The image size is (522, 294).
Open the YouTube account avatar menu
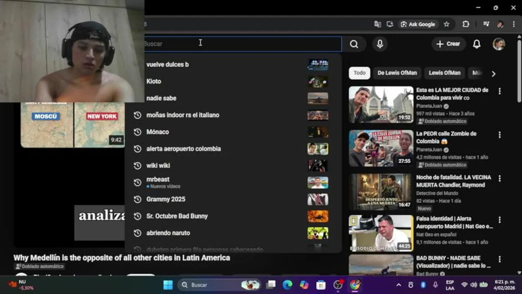coord(499,44)
